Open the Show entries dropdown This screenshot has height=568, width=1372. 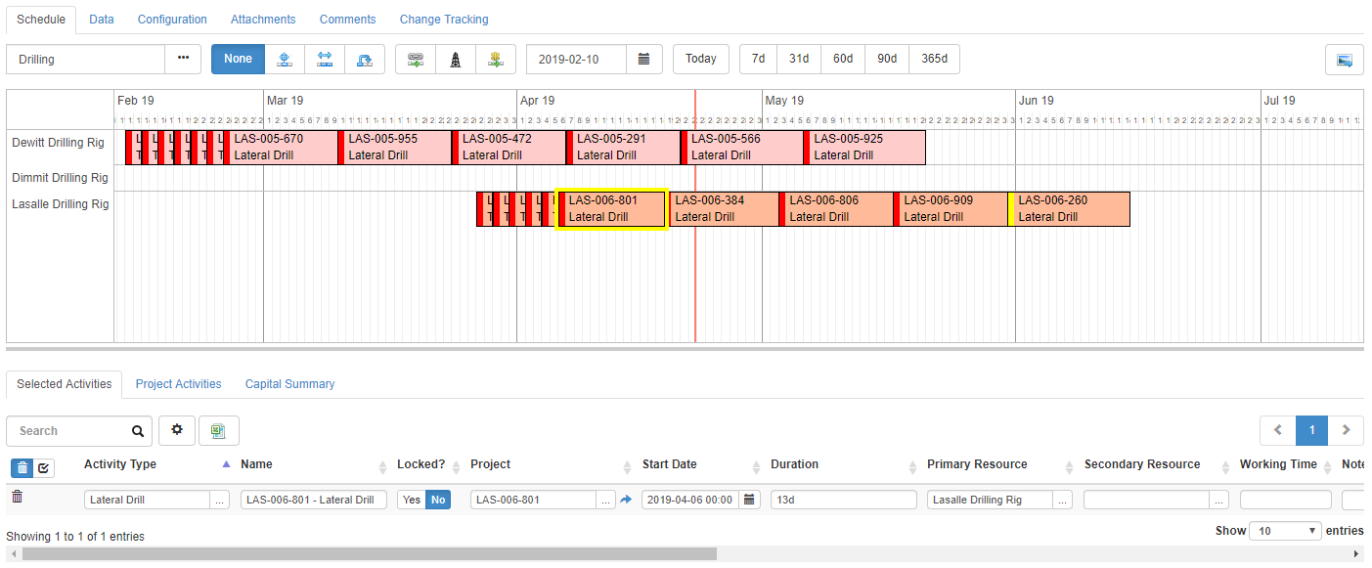click(1284, 530)
